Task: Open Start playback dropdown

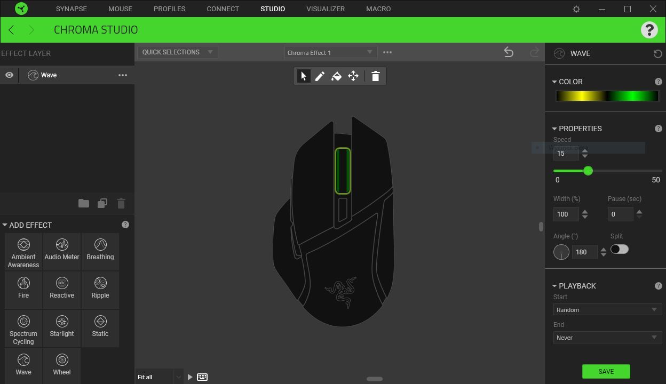Action: [x=608, y=310]
